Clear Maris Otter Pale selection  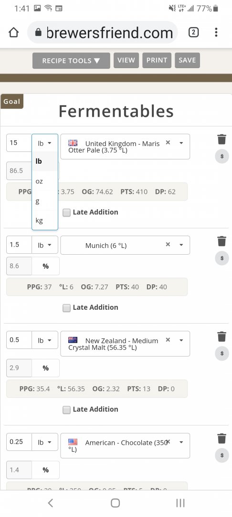point(168,143)
